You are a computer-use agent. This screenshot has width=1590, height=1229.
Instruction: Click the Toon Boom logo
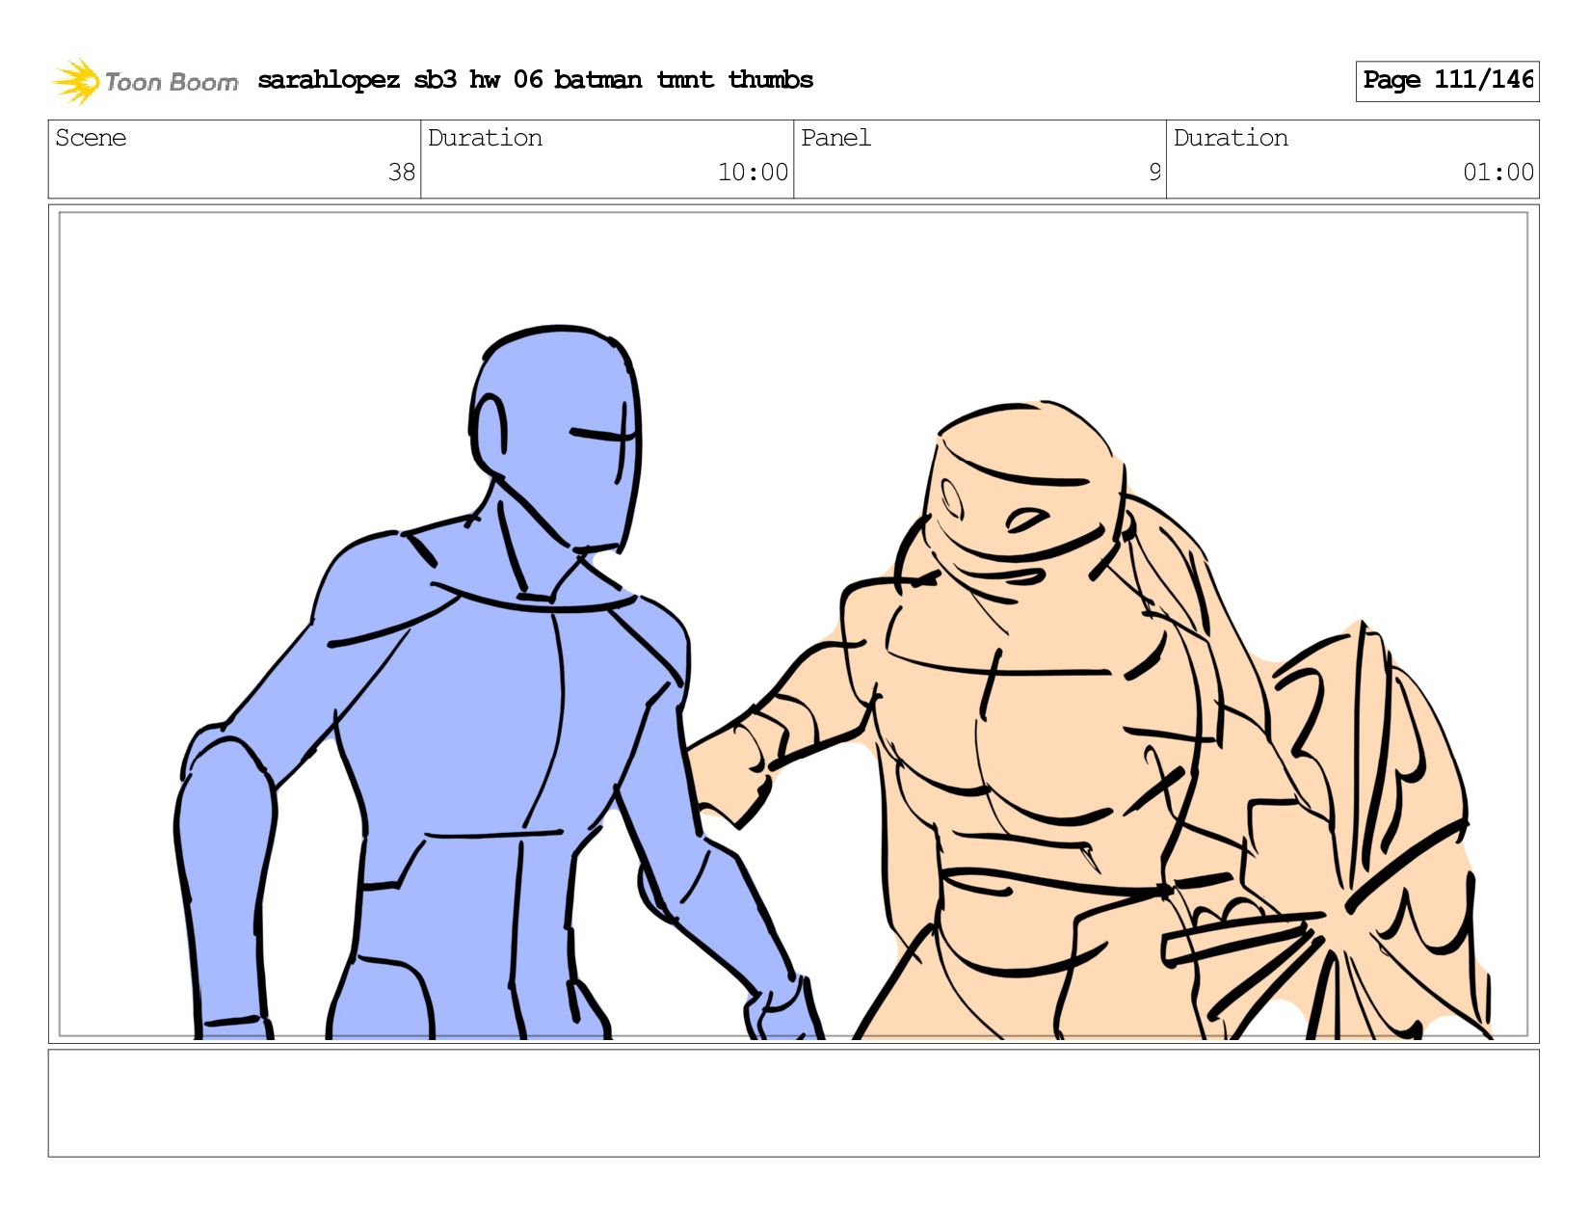coord(145,81)
